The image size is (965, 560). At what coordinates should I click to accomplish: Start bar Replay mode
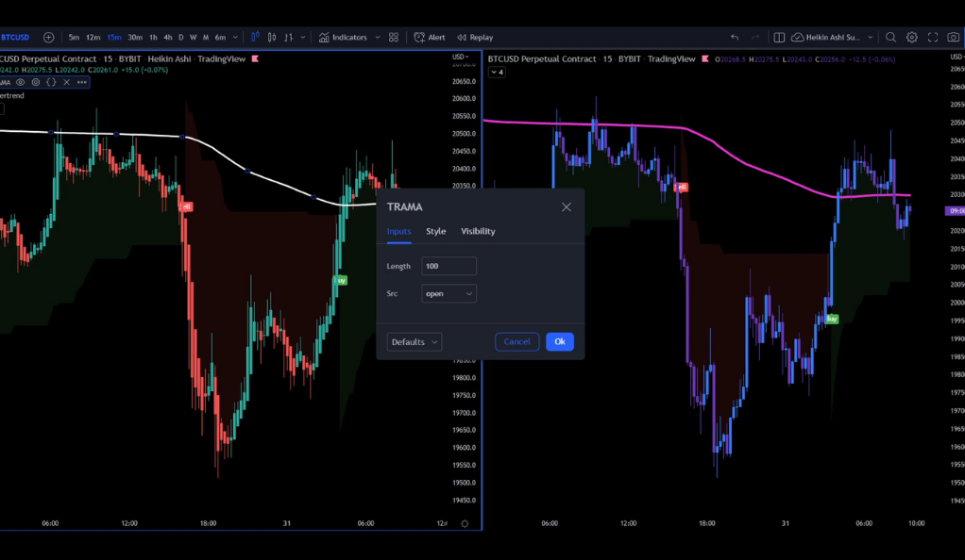pyautogui.click(x=475, y=38)
